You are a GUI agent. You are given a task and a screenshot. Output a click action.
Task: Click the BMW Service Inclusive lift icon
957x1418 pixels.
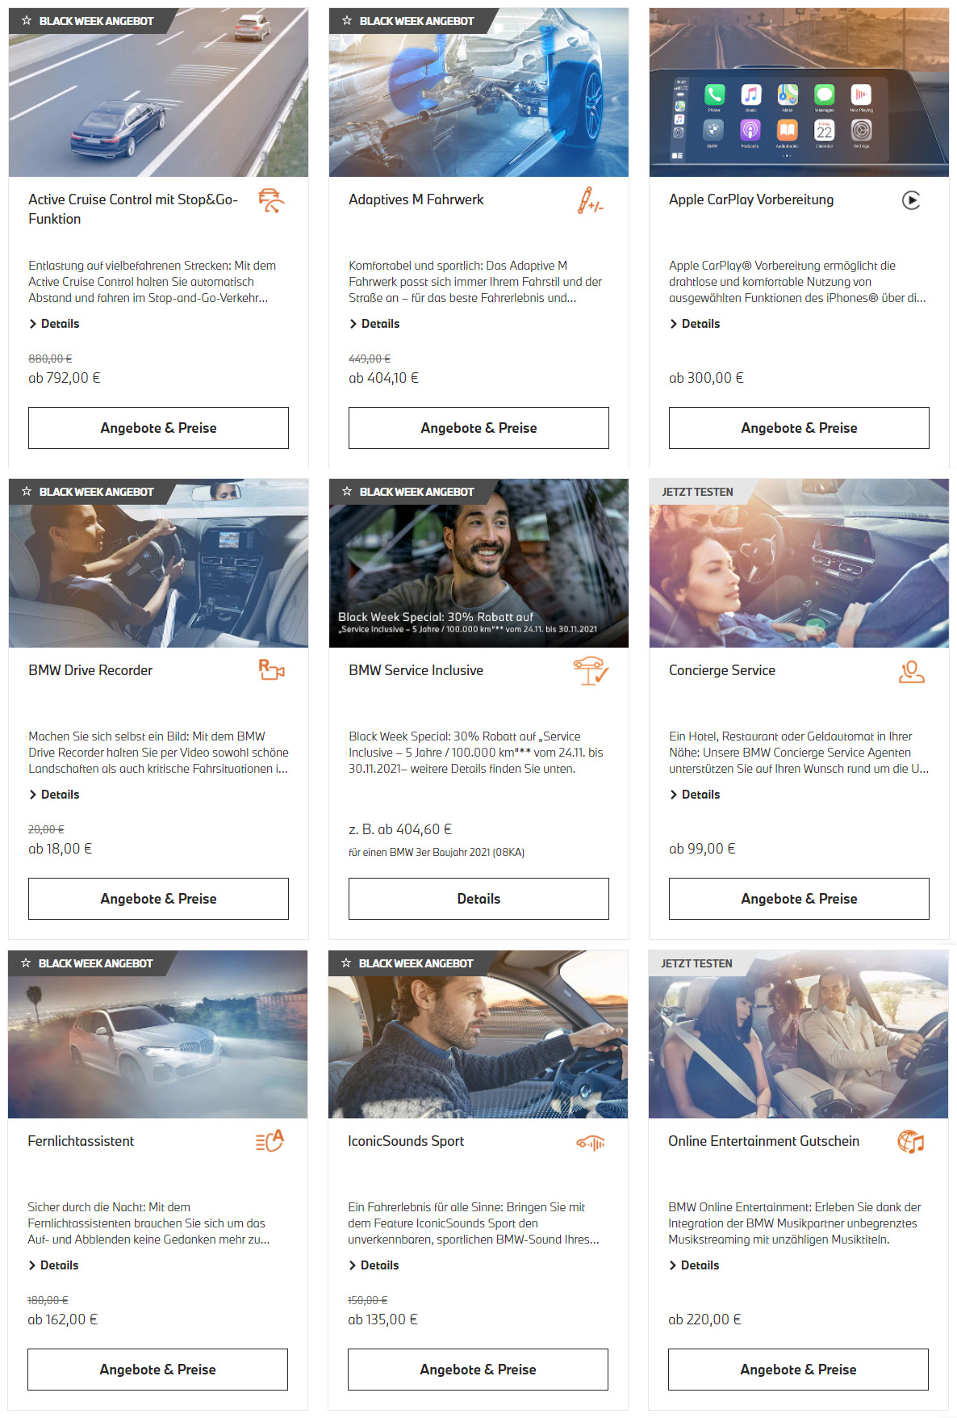591,670
